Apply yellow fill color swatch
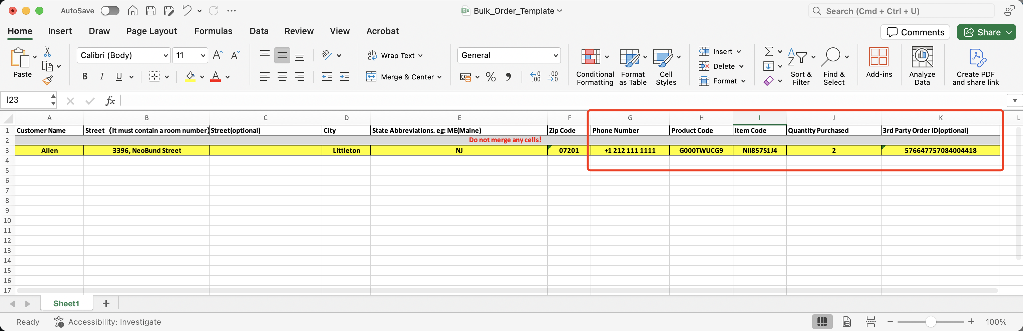Viewport: 1023px width, 331px height. pyautogui.click(x=190, y=77)
